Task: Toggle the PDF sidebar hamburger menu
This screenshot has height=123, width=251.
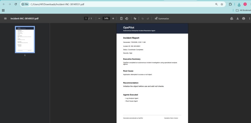Action: [5, 19]
